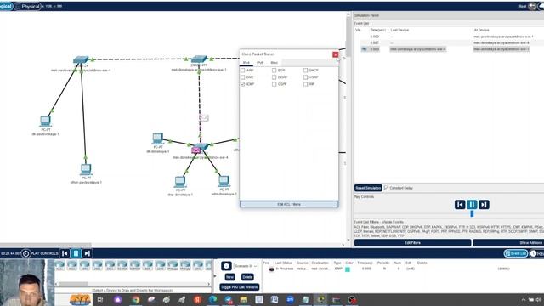Image resolution: width=544 pixels, height=306 pixels.
Task: Pause simulation from bottom Play Controls bar
Action: (76, 253)
